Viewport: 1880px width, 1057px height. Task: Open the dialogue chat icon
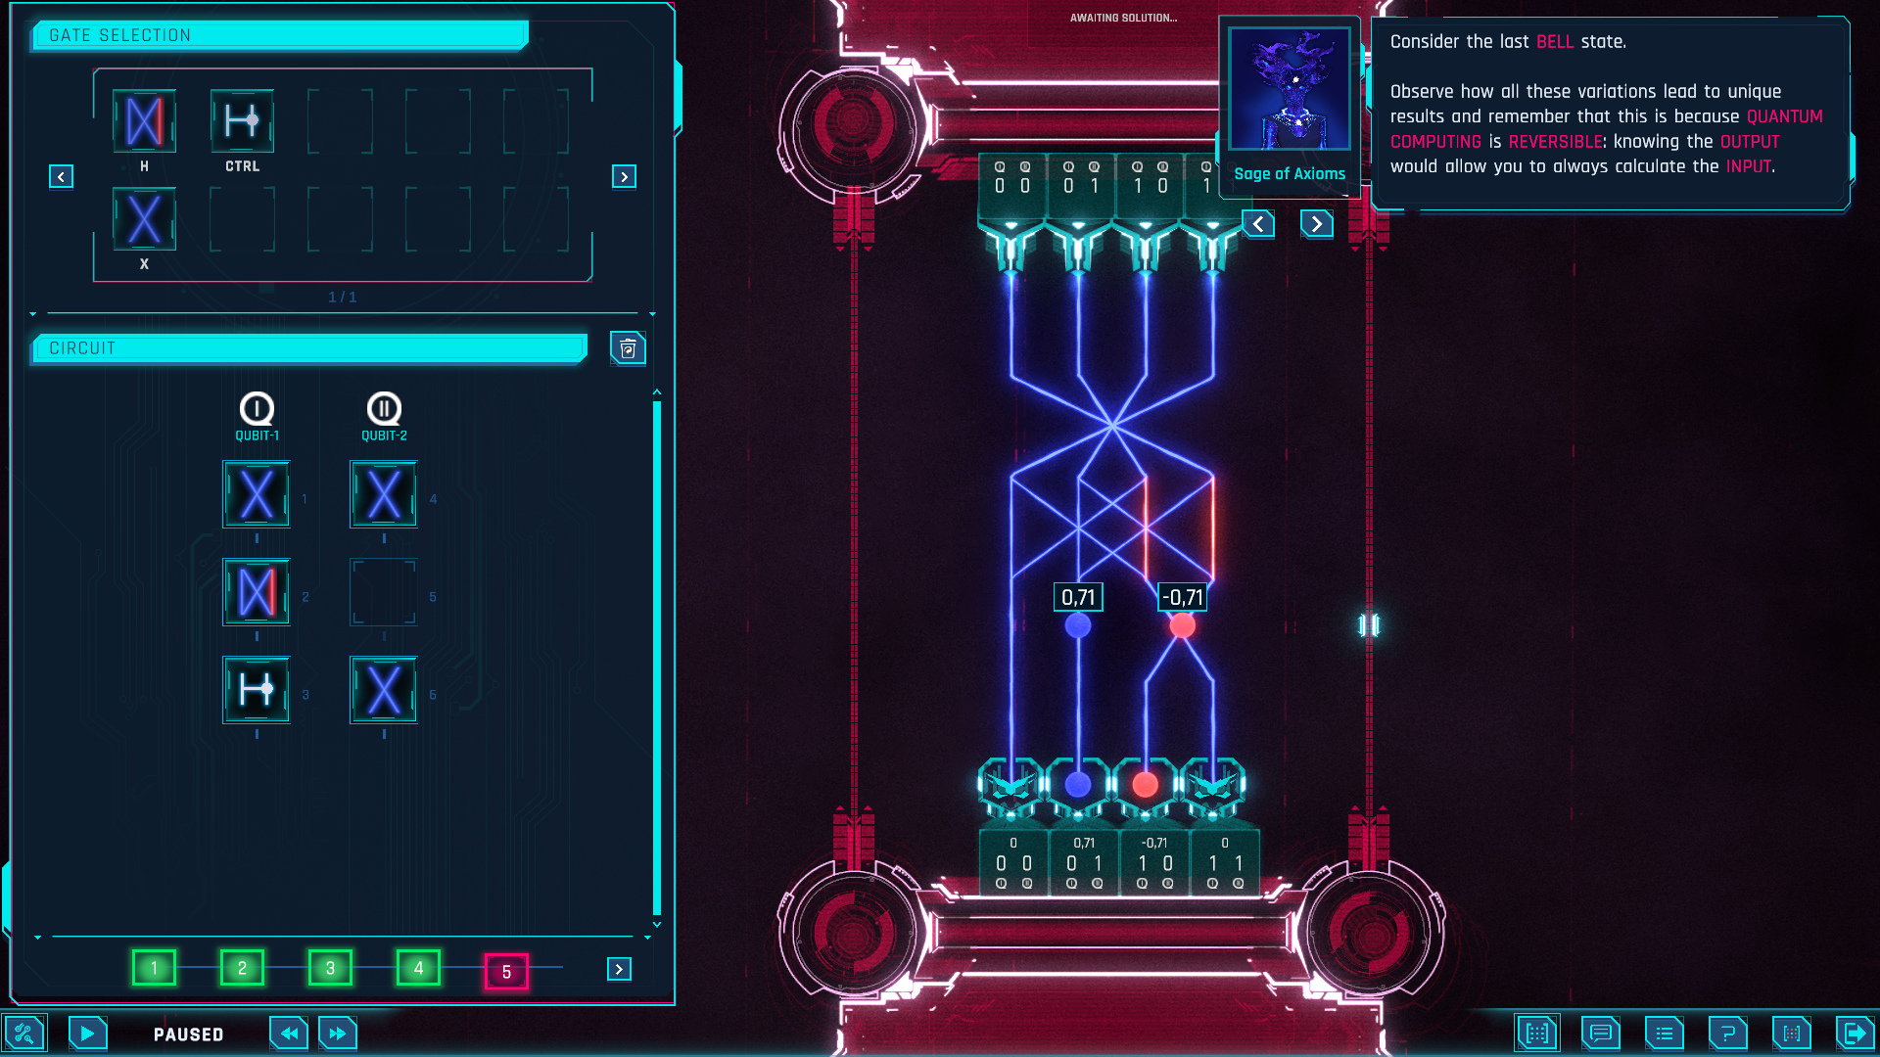point(1601,1034)
